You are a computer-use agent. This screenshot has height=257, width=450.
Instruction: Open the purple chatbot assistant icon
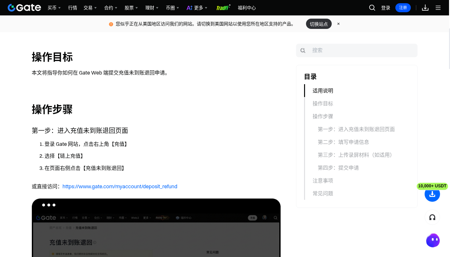pos(433,240)
